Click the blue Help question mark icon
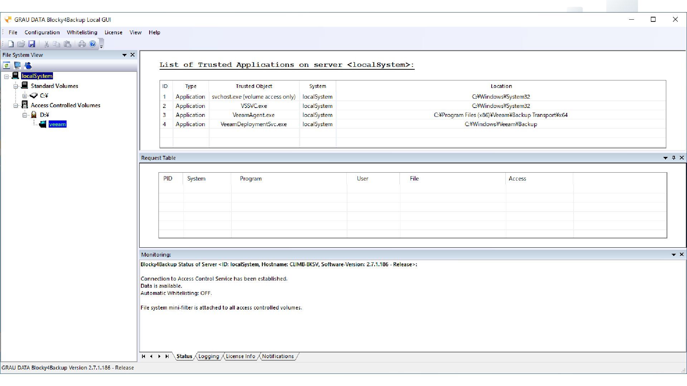The height and width of the screenshot is (386, 687). pos(93,44)
